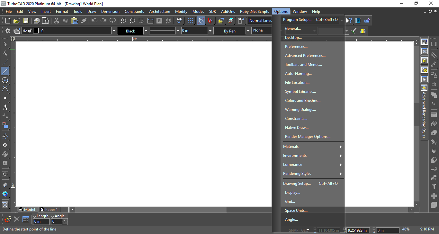439x234 pixels.
Task: Undo the last action
Action: [94, 21]
